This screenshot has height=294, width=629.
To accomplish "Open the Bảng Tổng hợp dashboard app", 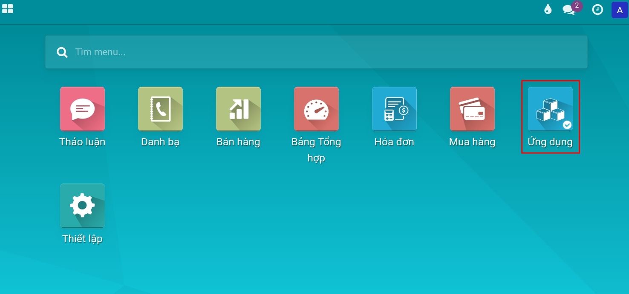I will pyautogui.click(x=316, y=109).
